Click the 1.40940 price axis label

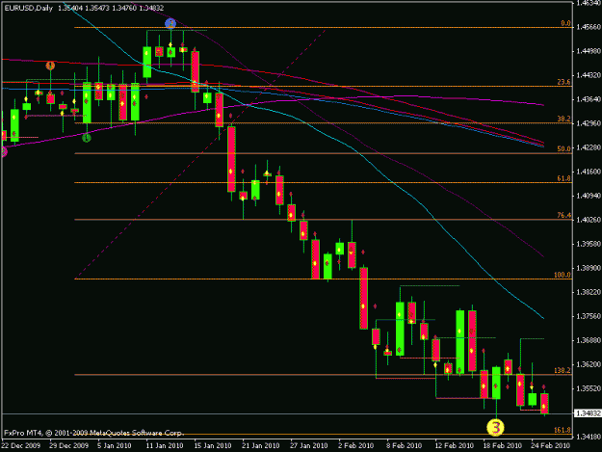(589, 196)
